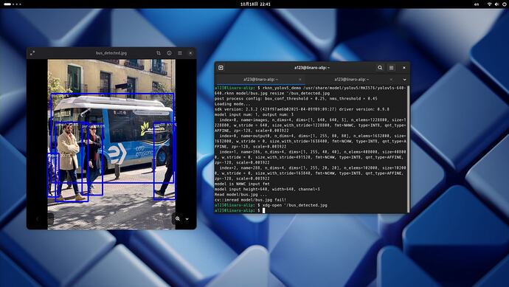Click the bus_detected.jpg image preview
Viewport: 509px width, 287px height.
coord(111,144)
